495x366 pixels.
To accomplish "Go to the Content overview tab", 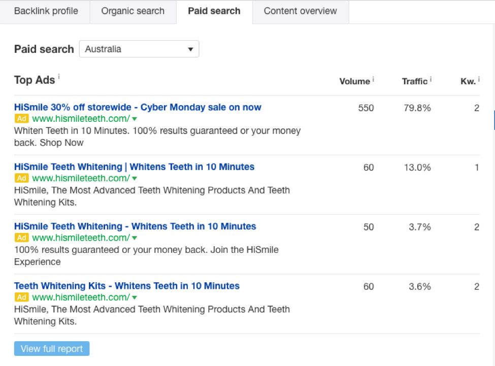I will click(x=300, y=11).
